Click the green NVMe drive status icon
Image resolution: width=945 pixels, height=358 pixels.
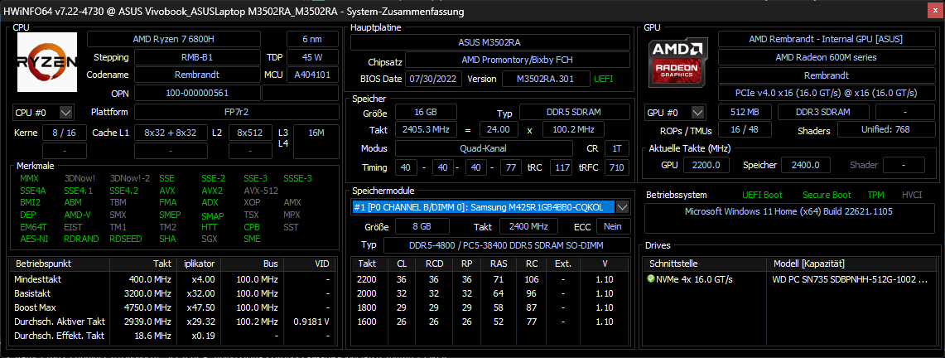click(650, 279)
